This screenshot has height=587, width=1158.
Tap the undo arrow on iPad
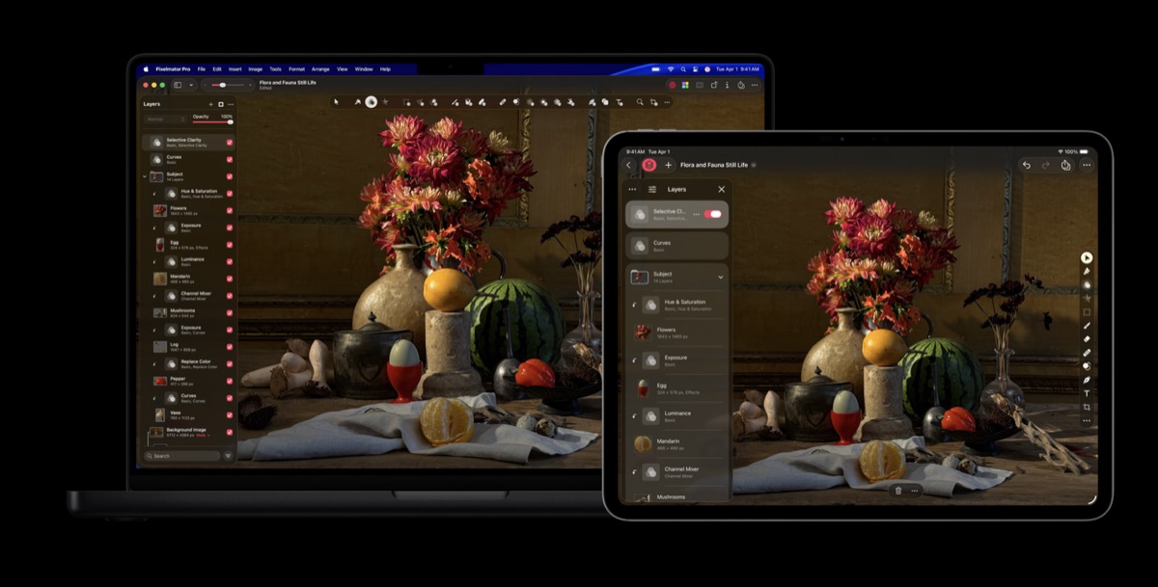click(x=1026, y=166)
